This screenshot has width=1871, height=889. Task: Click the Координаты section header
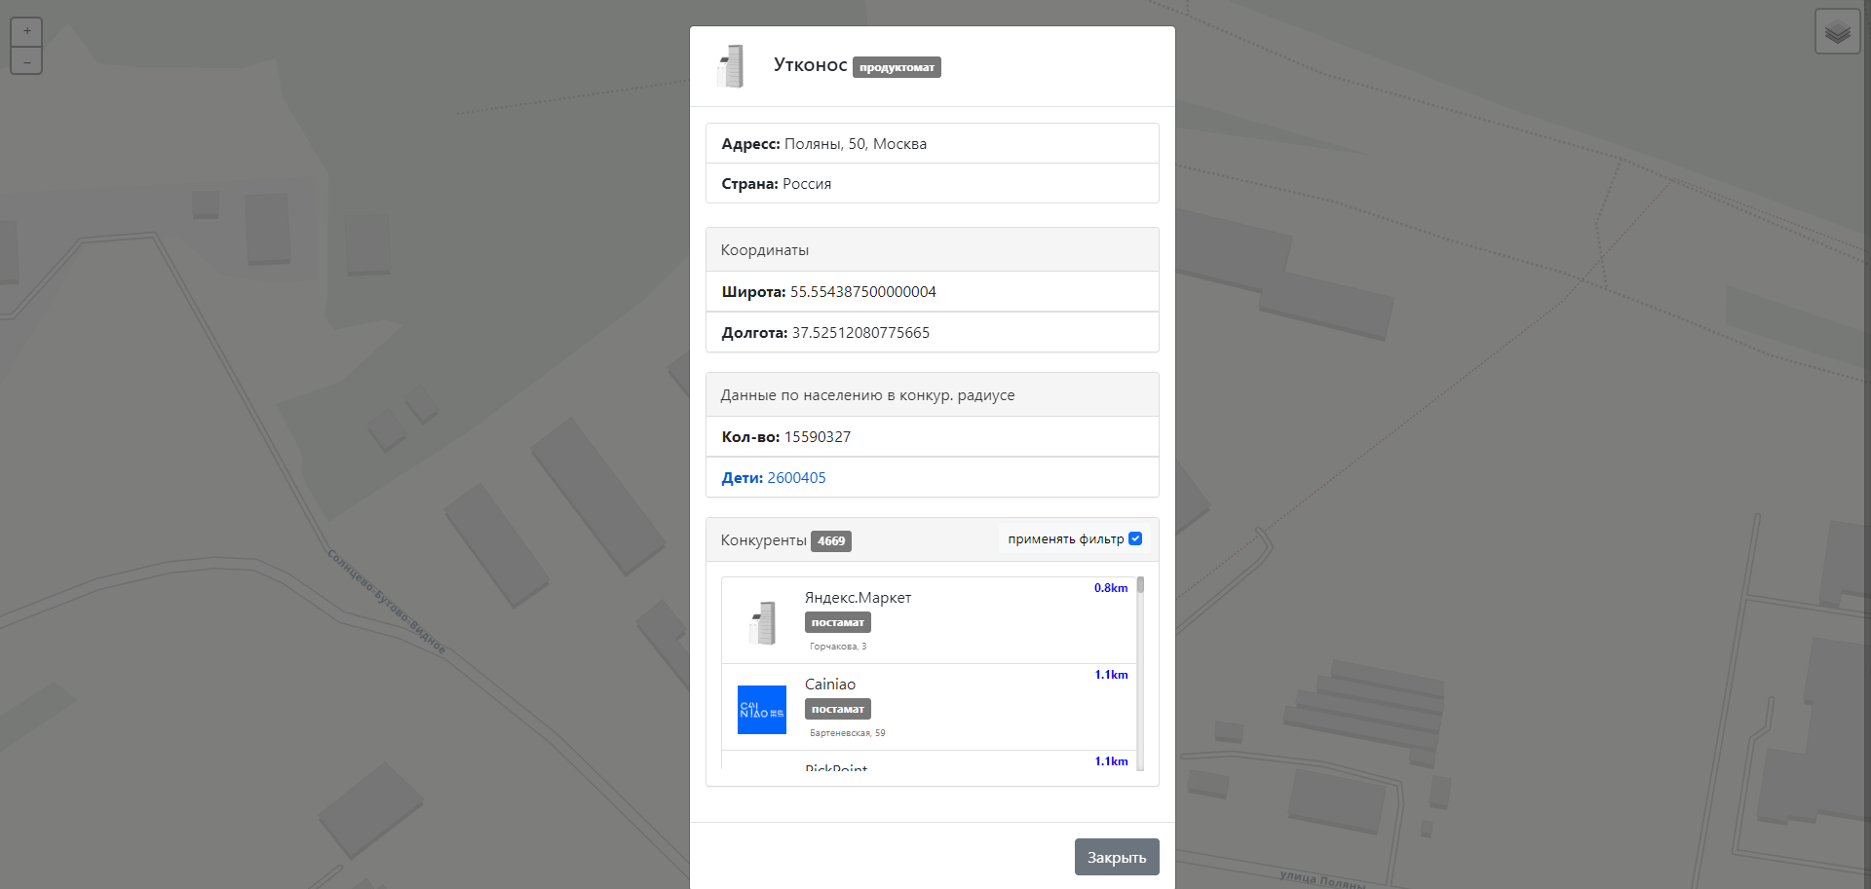point(933,249)
